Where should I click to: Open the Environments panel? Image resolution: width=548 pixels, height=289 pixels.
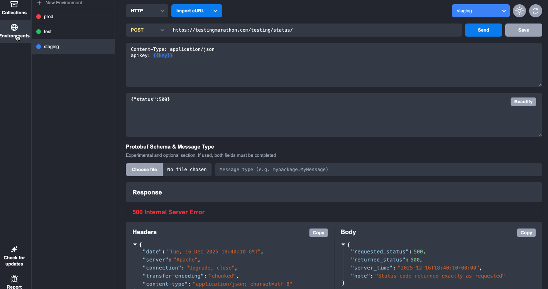[14, 31]
